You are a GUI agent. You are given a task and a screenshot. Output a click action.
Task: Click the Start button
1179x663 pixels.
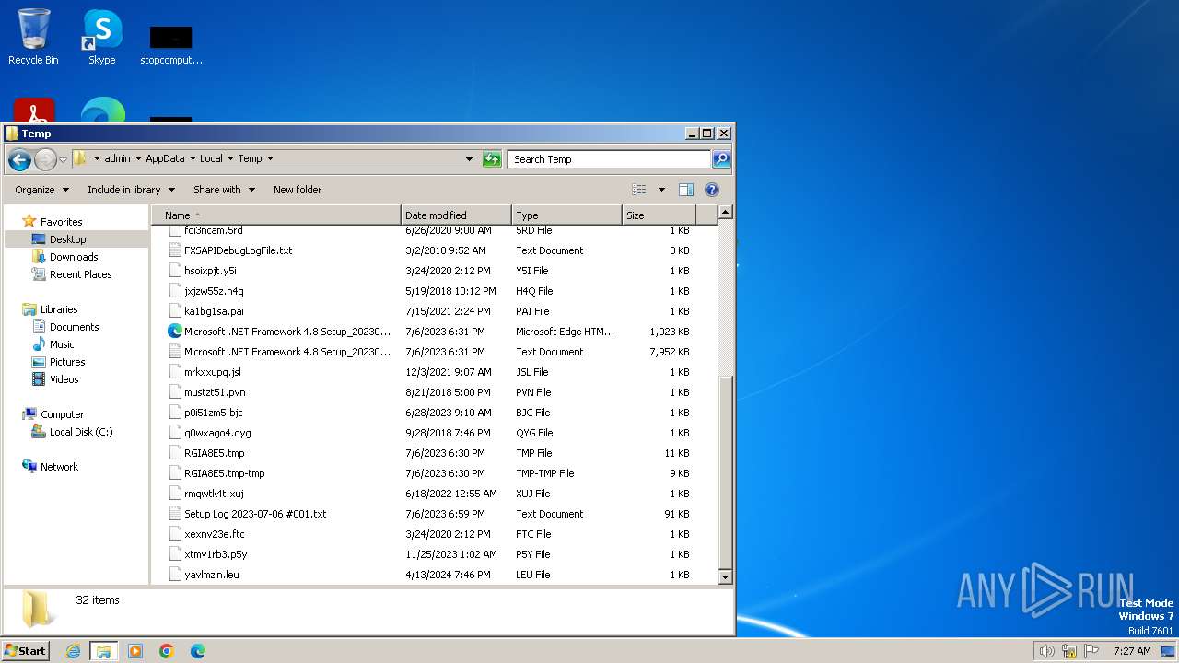25,651
